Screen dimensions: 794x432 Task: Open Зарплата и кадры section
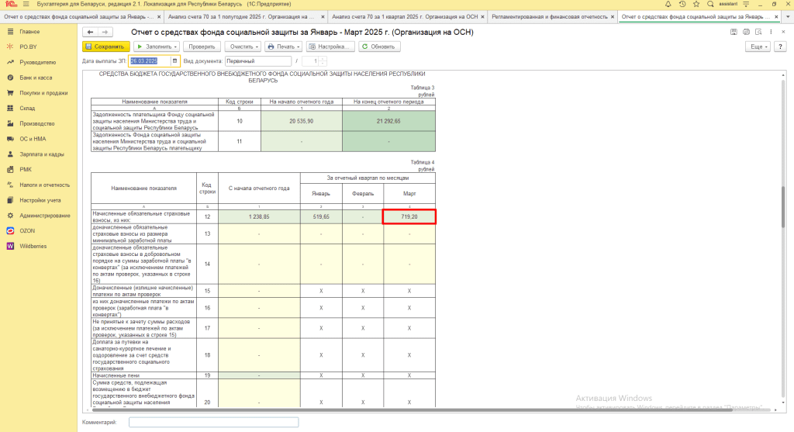pos(41,154)
